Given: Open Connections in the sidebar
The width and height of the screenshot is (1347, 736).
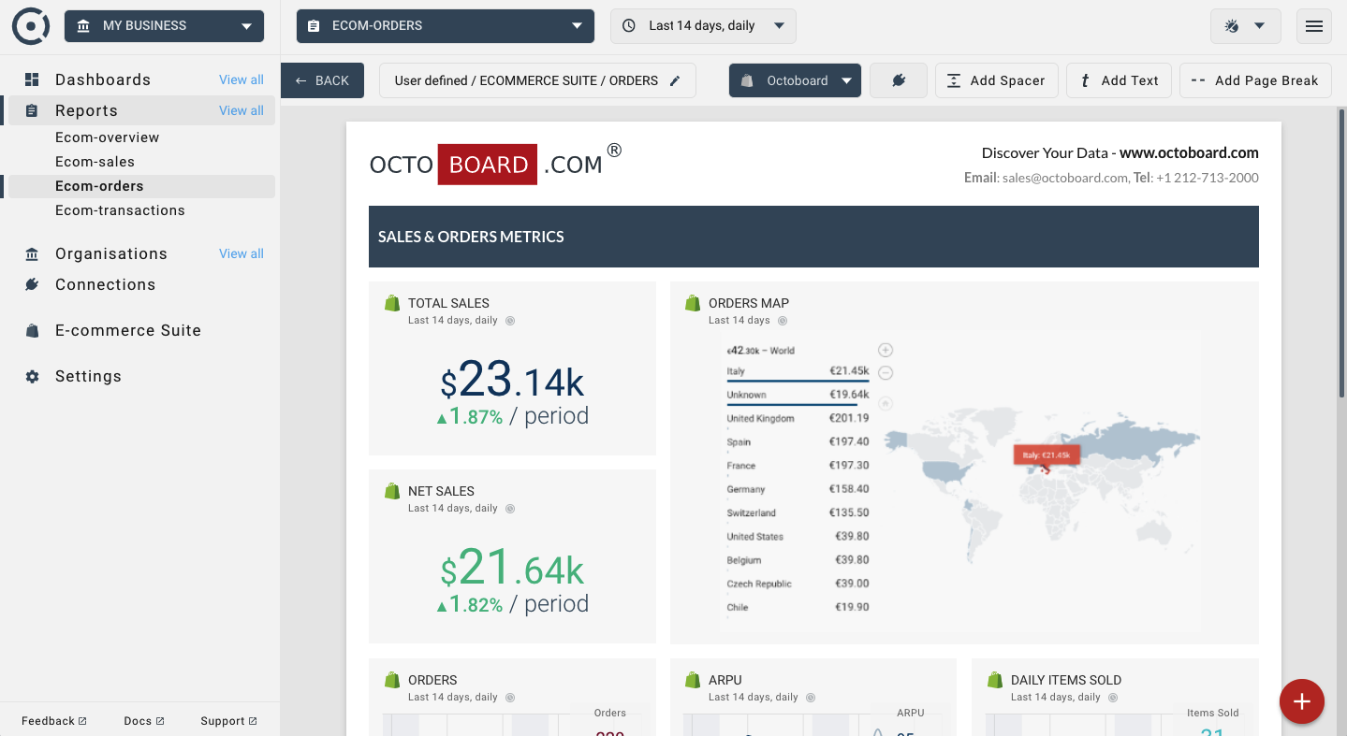Looking at the screenshot, I should [105, 284].
